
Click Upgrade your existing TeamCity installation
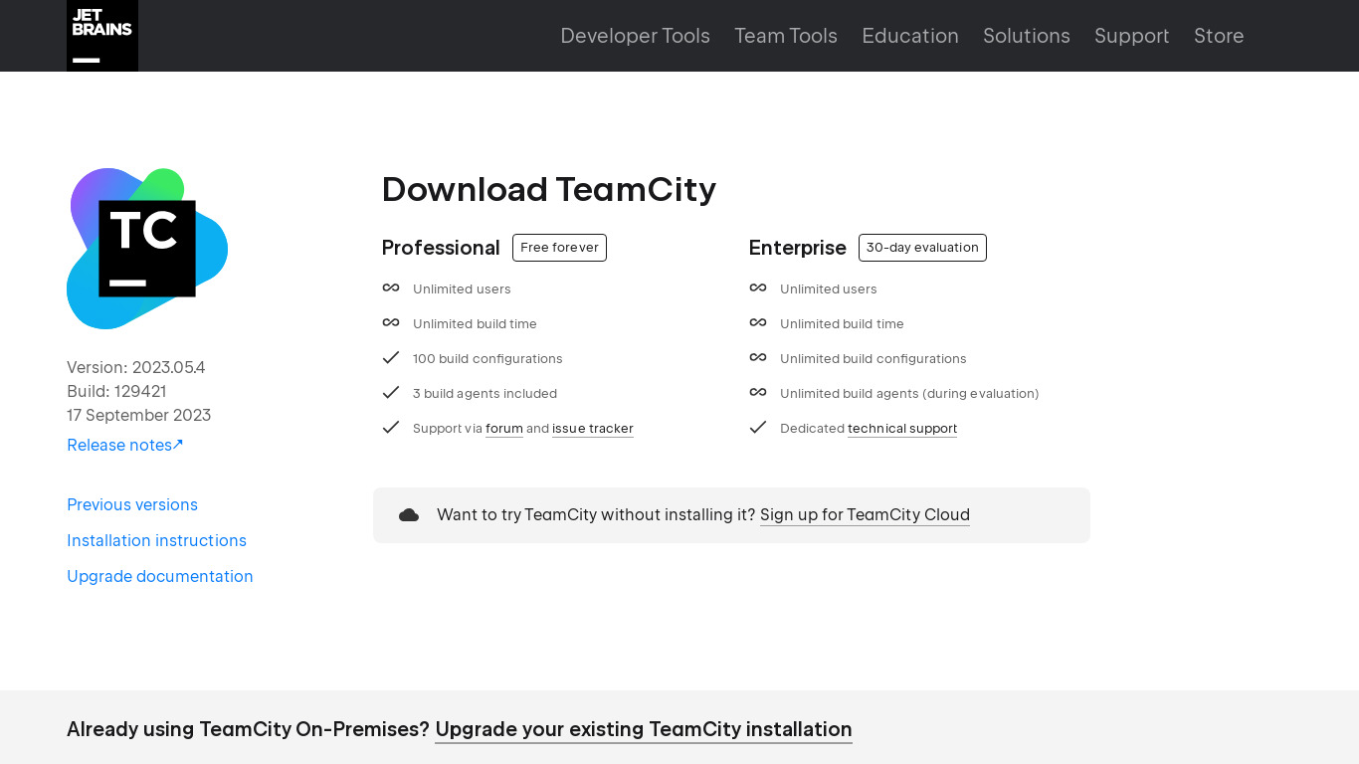(x=644, y=729)
